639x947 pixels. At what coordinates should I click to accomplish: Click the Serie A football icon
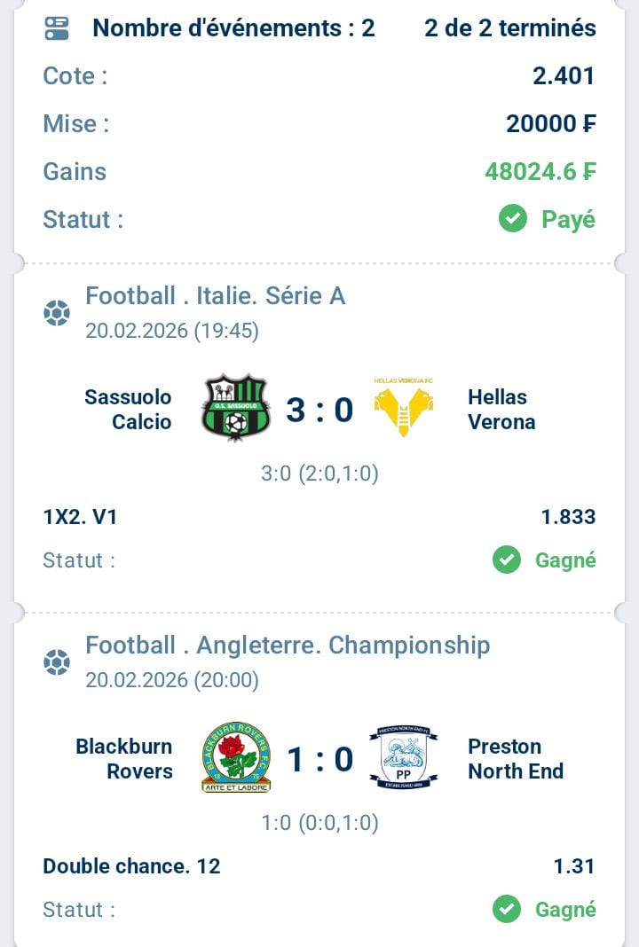(x=57, y=313)
